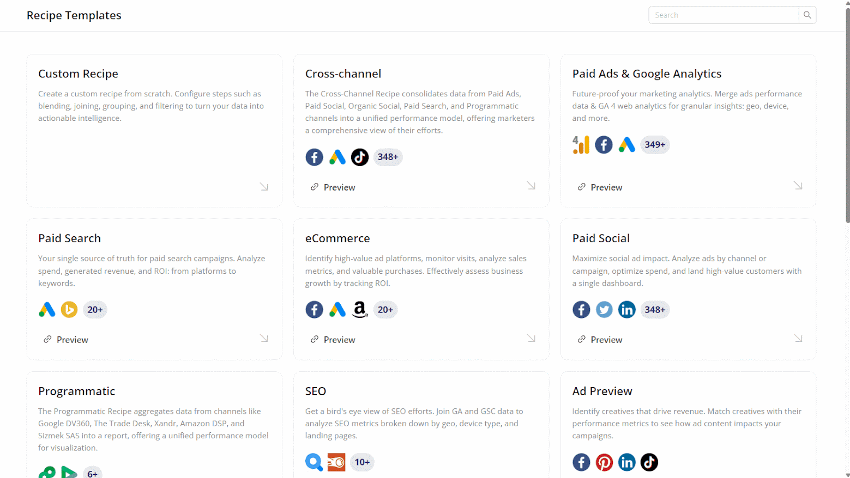Open the Programmatic recipe card title
The image size is (850, 478).
coord(77,391)
